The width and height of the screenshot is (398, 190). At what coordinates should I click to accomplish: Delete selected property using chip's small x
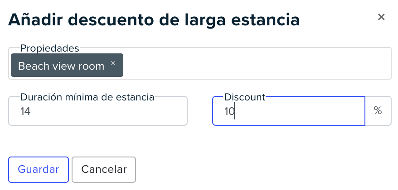click(x=113, y=63)
